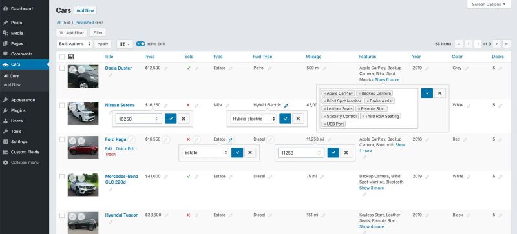Click the Apply bulk action button
Viewport: 517px width, 234px height.
point(103,44)
